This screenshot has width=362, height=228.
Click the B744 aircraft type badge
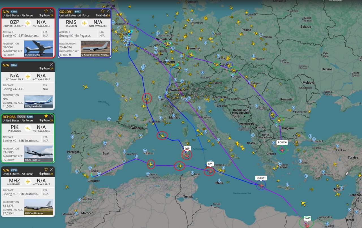pyautogui.click(x=14, y=65)
